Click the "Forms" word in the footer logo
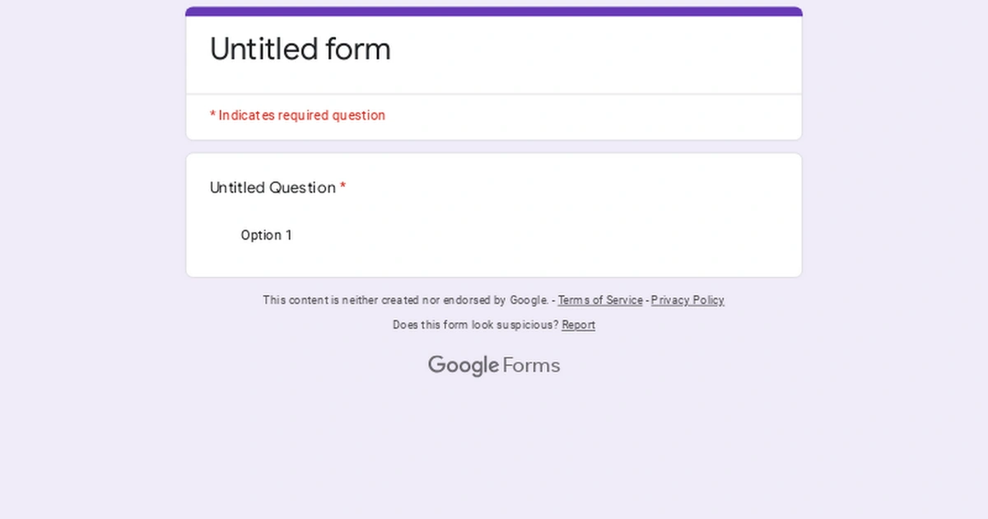This screenshot has width=988, height=519. coord(531,365)
